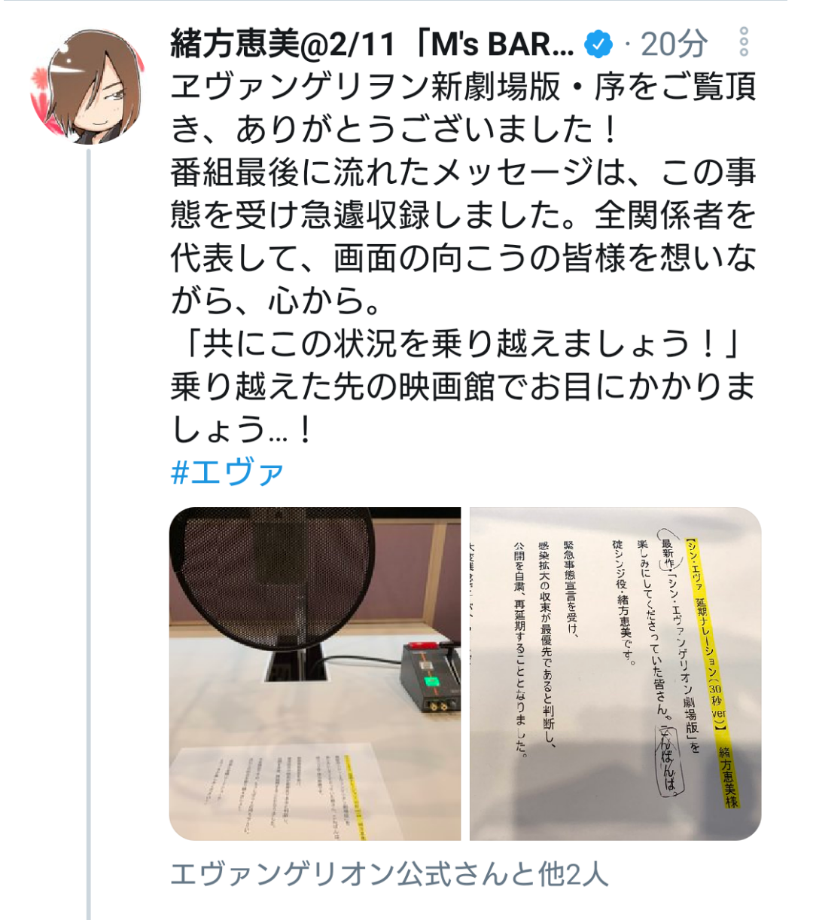The image size is (813, 920).
Task: Show people tagged: エヴァンゲリオン公式さんと他2人
Action: [389, 874]
